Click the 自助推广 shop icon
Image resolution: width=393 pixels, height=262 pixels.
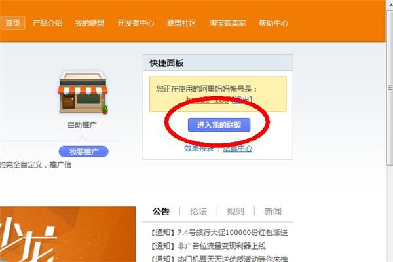(x=83, y=93)
